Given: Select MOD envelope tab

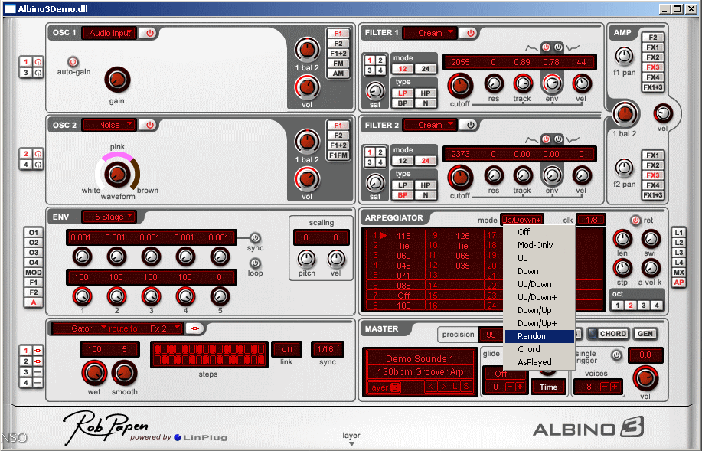Looking at the screenshot, I should (34, 273).
